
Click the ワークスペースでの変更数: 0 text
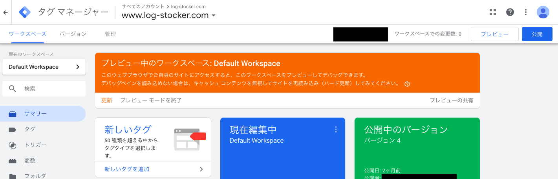point(428,34)
